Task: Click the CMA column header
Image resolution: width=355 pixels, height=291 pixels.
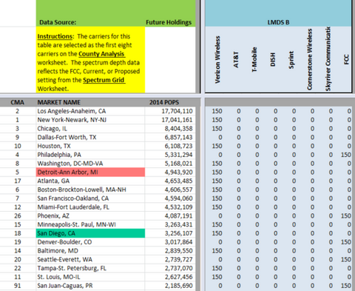Action: click(17, 102)
